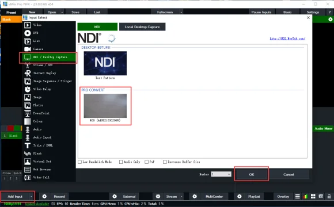Open Record settings gear icon
The width and height of the screenshot is (334, 207).
[x=44, y=197]
